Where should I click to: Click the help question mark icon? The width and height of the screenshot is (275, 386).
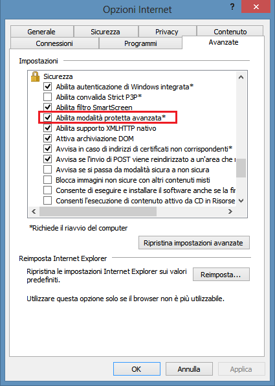pos(232,7)
